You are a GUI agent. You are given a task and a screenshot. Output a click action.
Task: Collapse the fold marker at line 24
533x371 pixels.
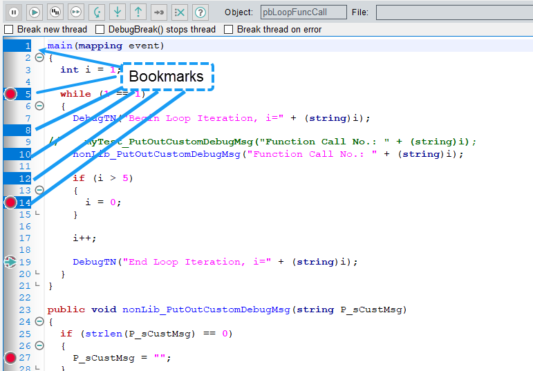point(39,322)
